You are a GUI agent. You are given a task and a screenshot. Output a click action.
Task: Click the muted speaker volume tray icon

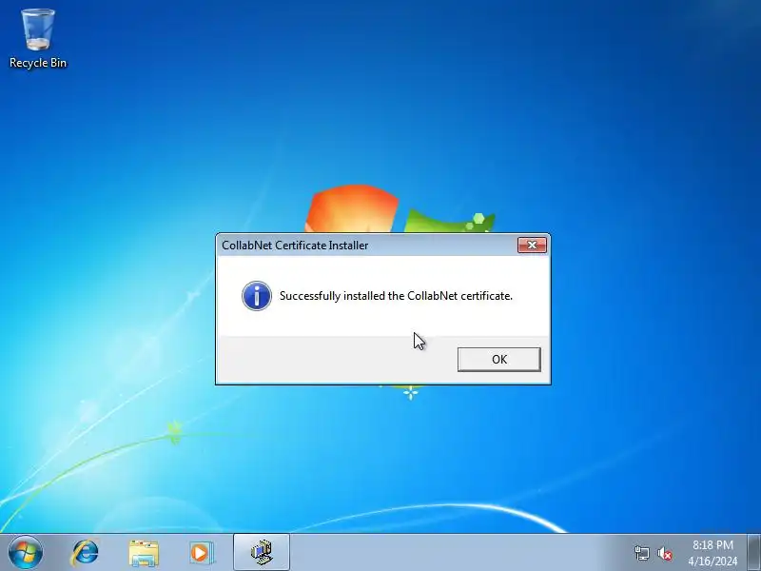(x=664, y=553)
